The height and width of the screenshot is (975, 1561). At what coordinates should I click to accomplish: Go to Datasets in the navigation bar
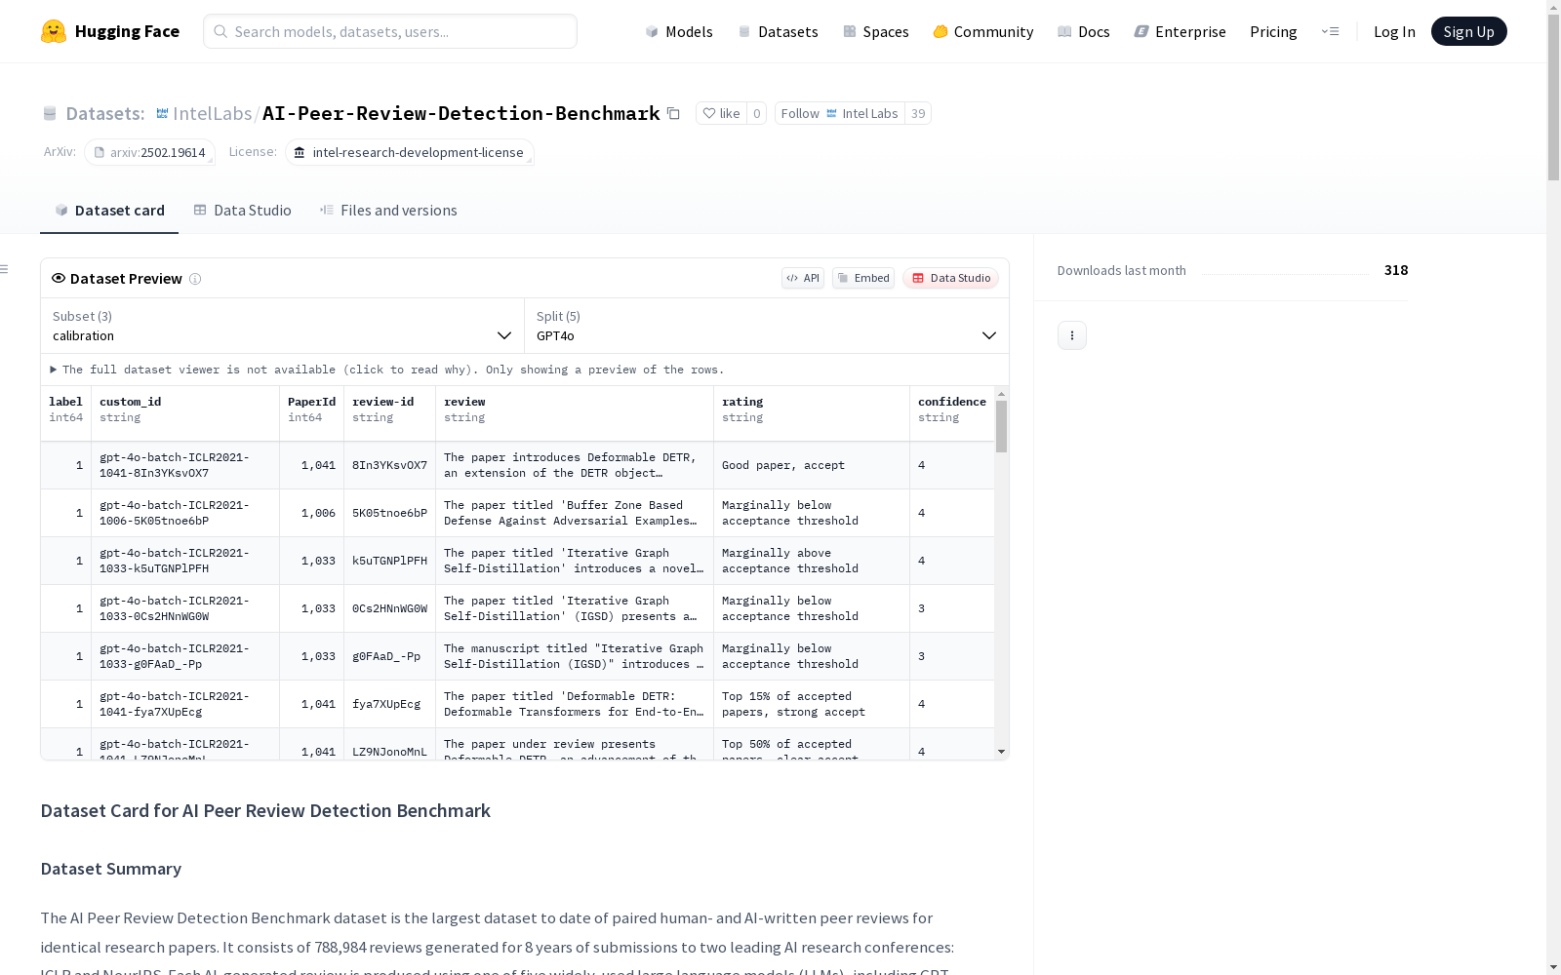click(778, 31)
